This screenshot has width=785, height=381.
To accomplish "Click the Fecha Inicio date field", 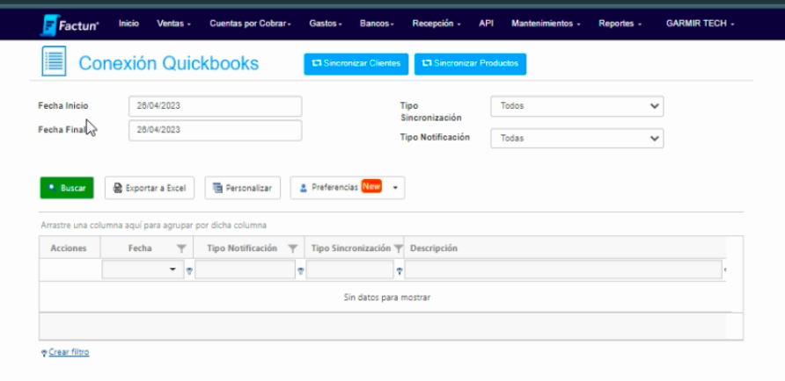I will (x=216, y=106).
